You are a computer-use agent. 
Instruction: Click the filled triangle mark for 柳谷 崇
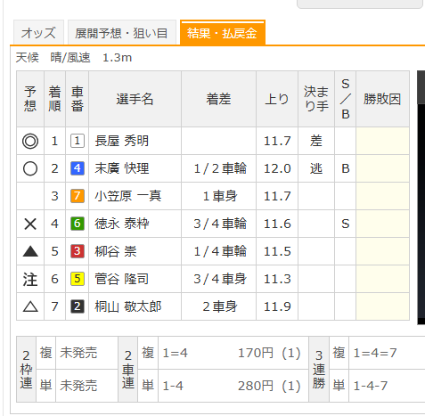click(x=30, y=251)
